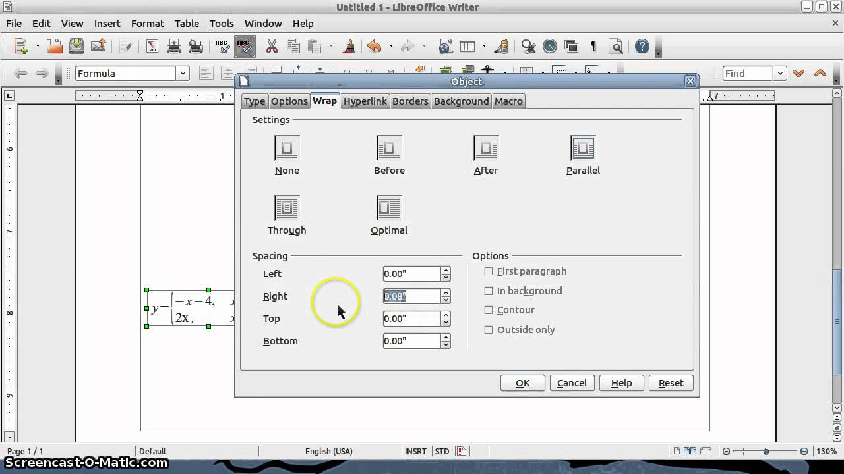
Task: Check the In background option
Action: point(489,291)
